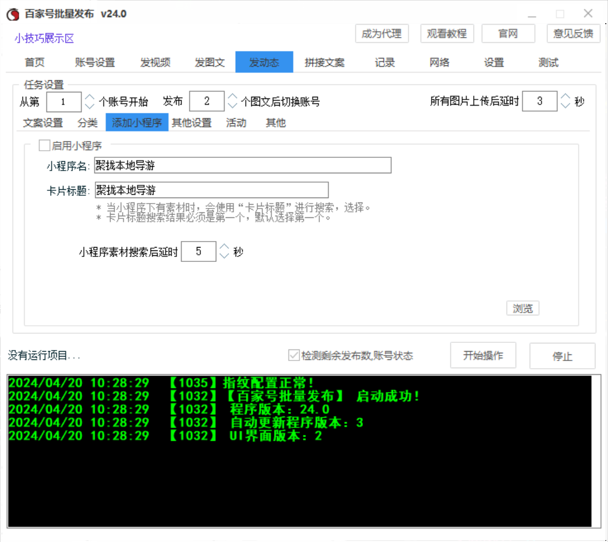Open the 设置 tab
608x542 pixels.
pyautogui.click(x=493, y=62)
